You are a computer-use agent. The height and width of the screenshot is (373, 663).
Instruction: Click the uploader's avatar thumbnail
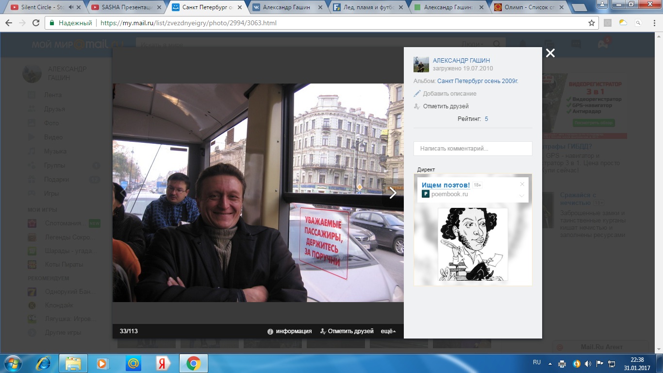click(x=421, y=65)
